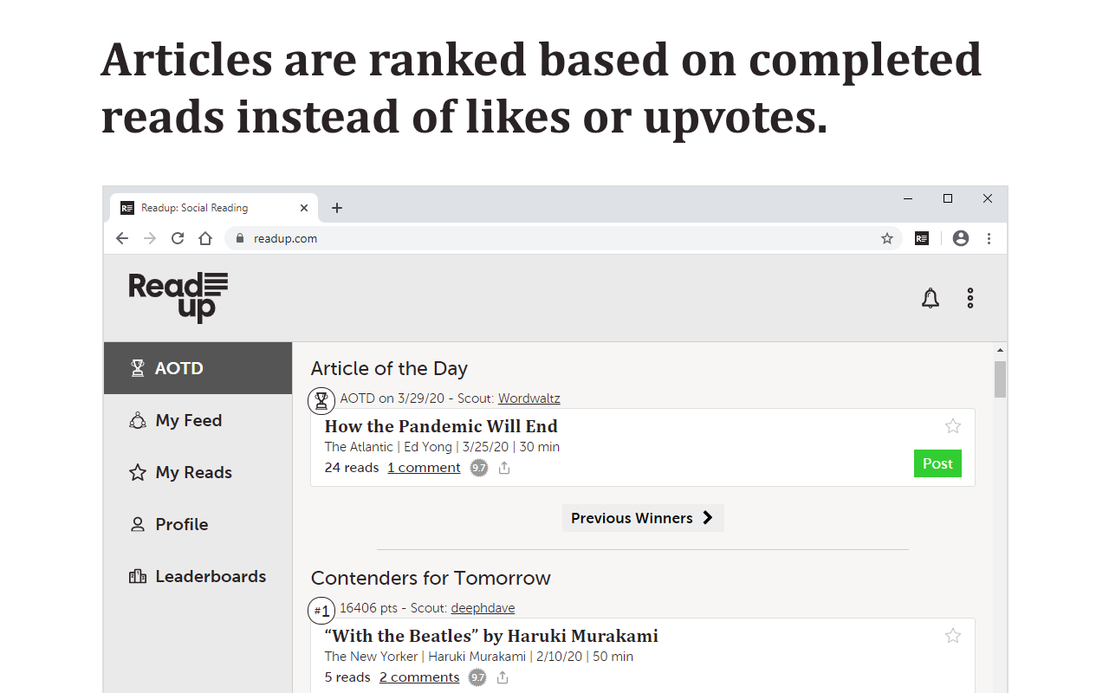
Task: Click the 9.7 rating badge on Pandemic article
Action: point(479,468)
